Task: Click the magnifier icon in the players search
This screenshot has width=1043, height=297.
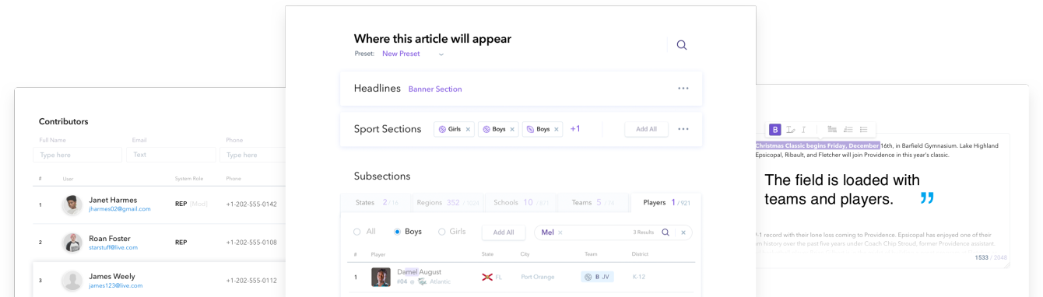Action: 665,232
